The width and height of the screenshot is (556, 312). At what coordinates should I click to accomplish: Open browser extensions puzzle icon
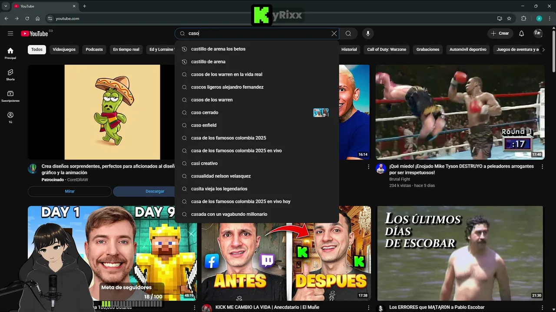tap(523, 19)
